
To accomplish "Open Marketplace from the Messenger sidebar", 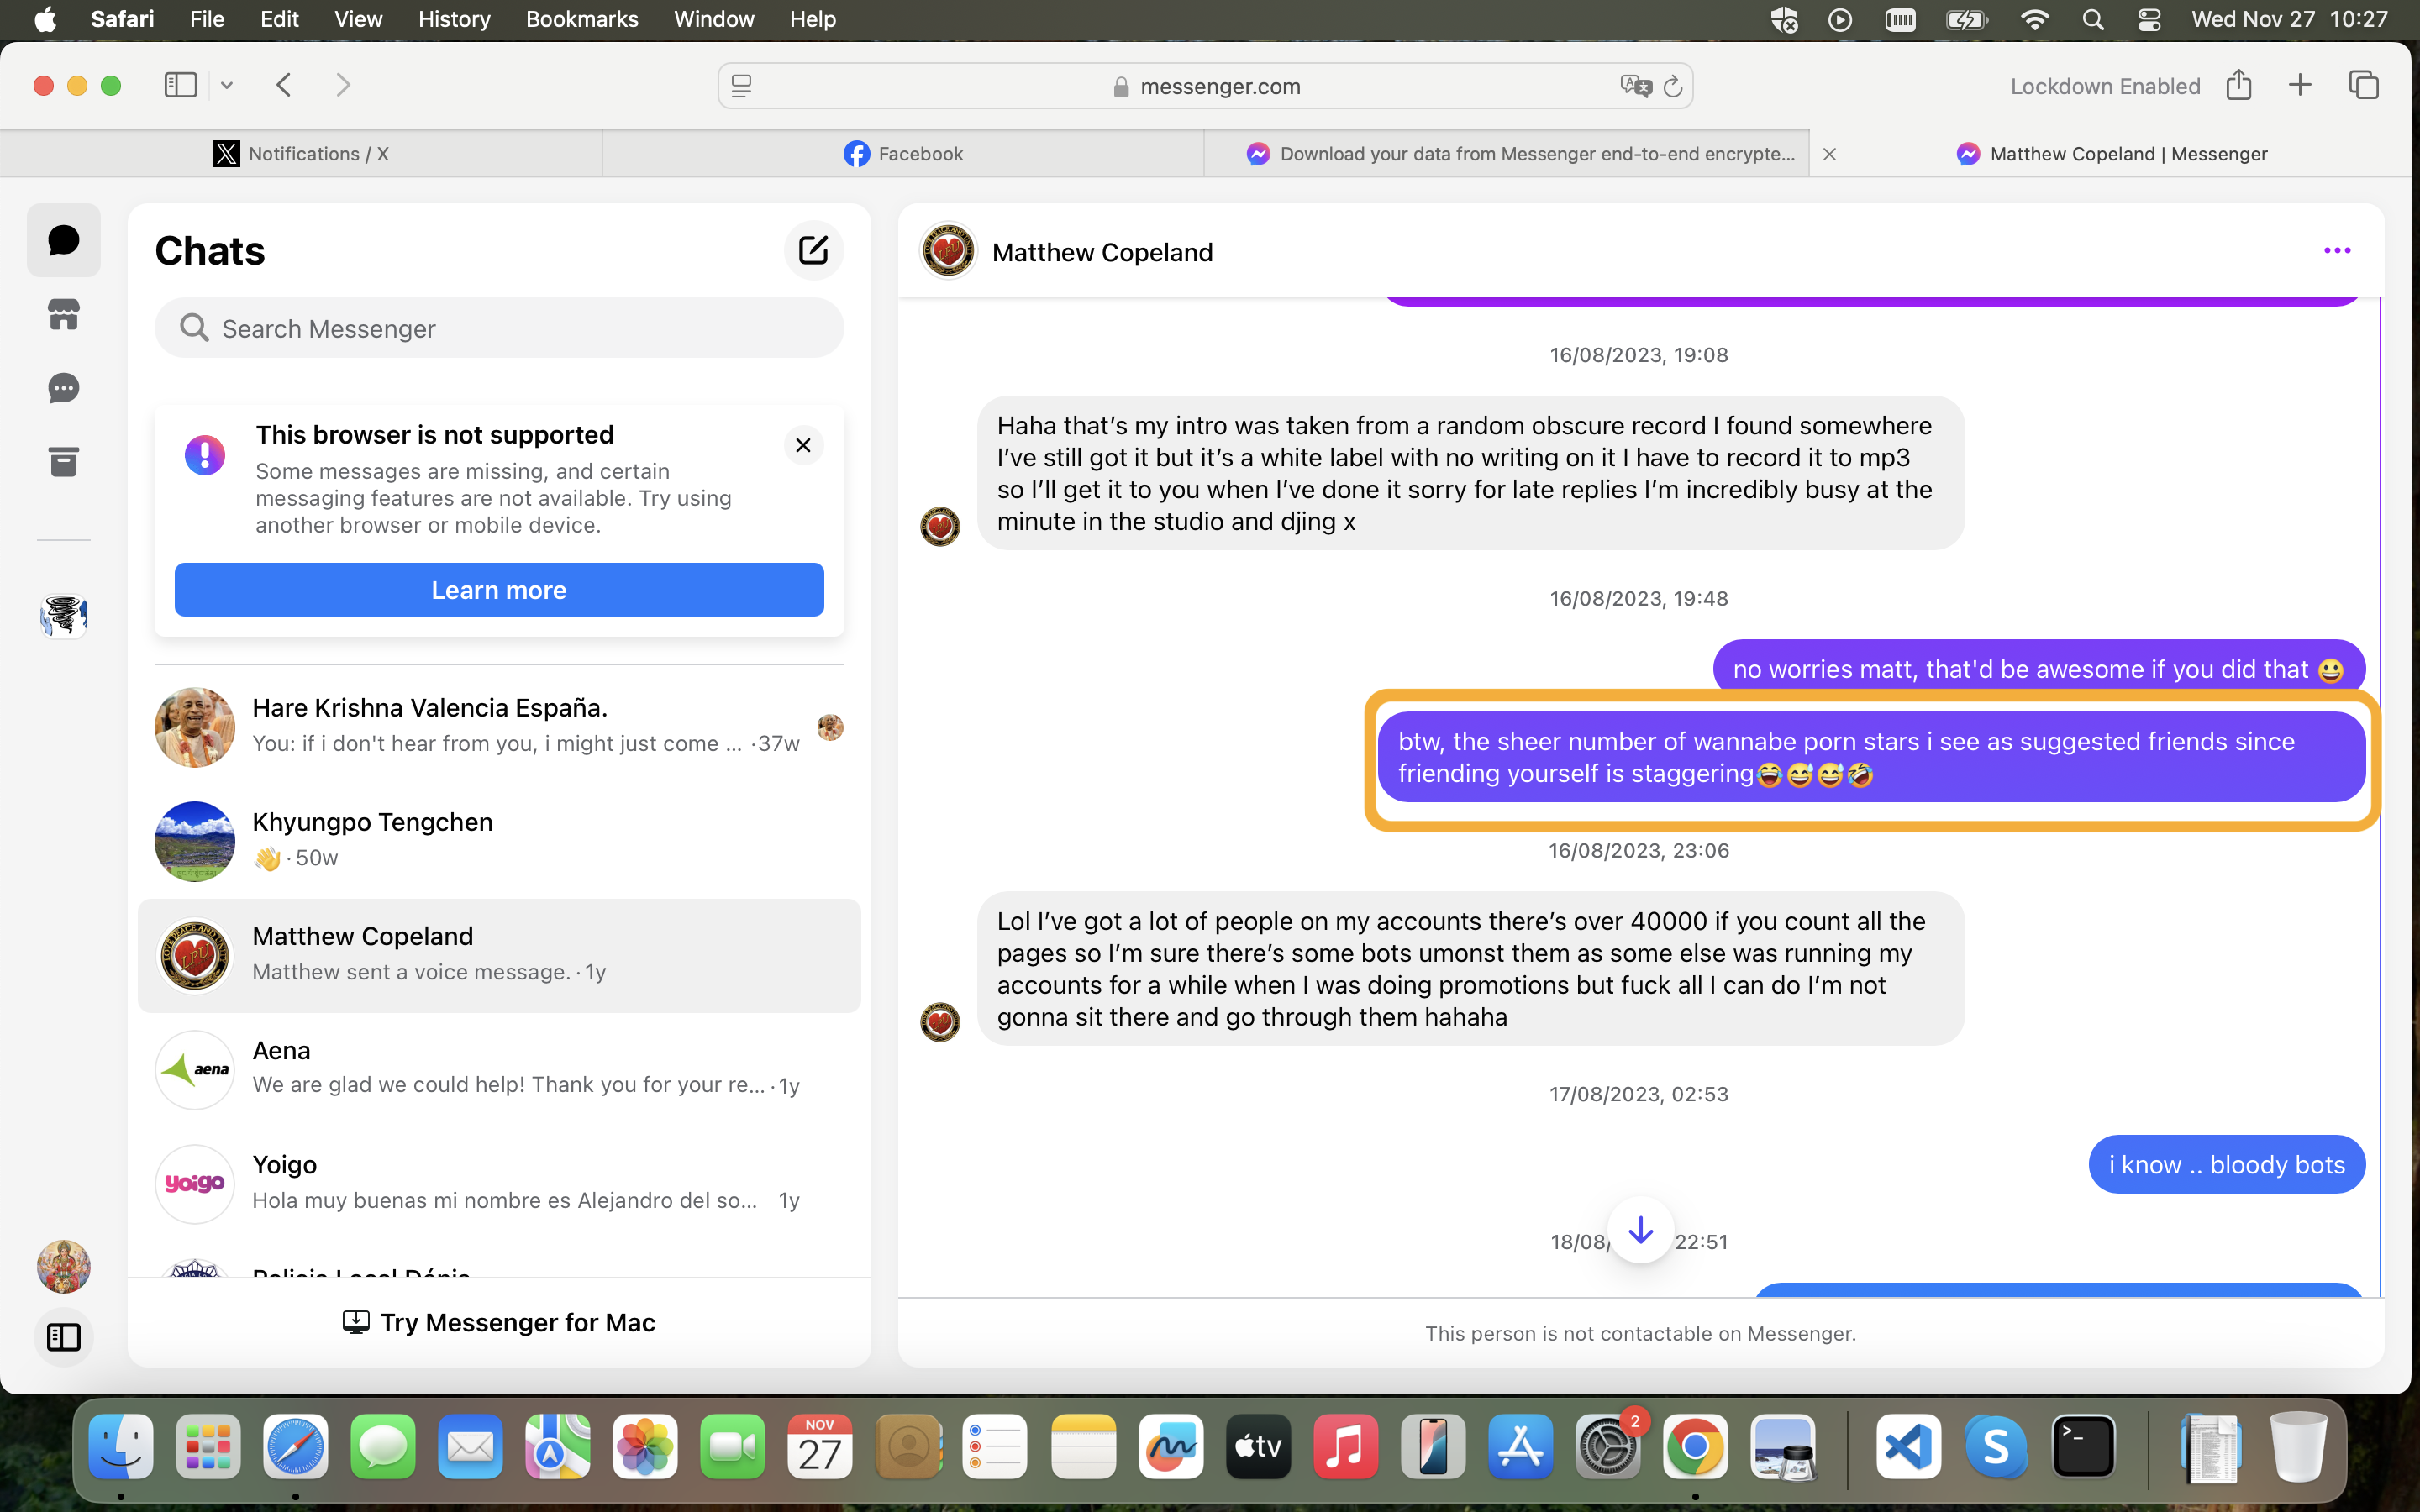I will [x=63, y=315].
